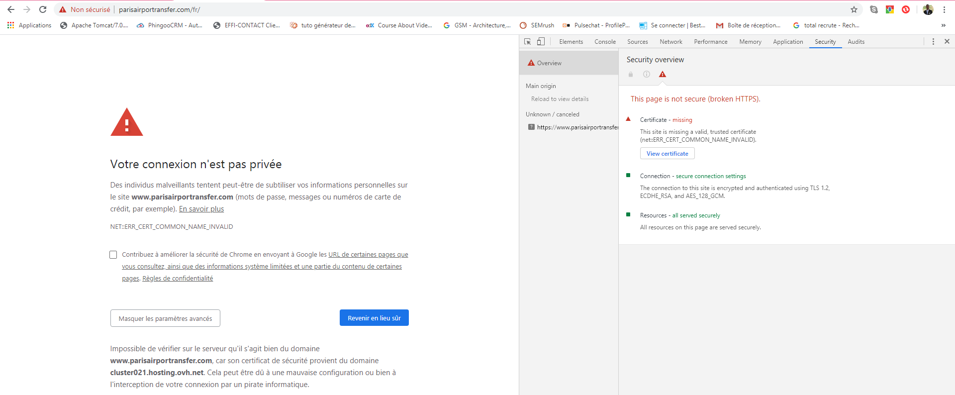The height and width of the screenshot is (395, 955).
Task: Click the Revenir en lieu sûr button
Action: pyautogui.click(x=374, y=318)
